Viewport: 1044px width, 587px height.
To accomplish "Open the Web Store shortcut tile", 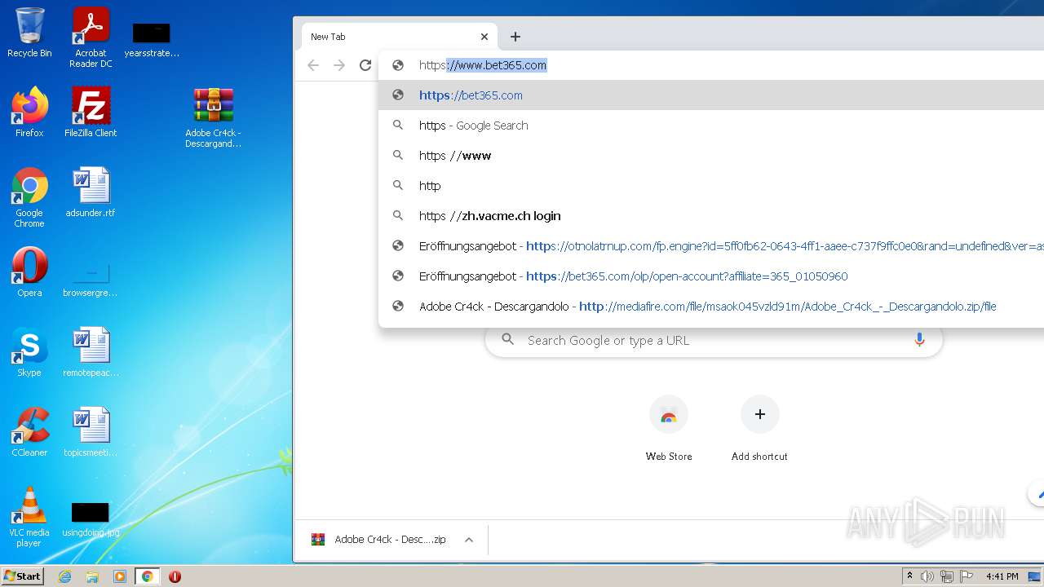I will point(669,429).
